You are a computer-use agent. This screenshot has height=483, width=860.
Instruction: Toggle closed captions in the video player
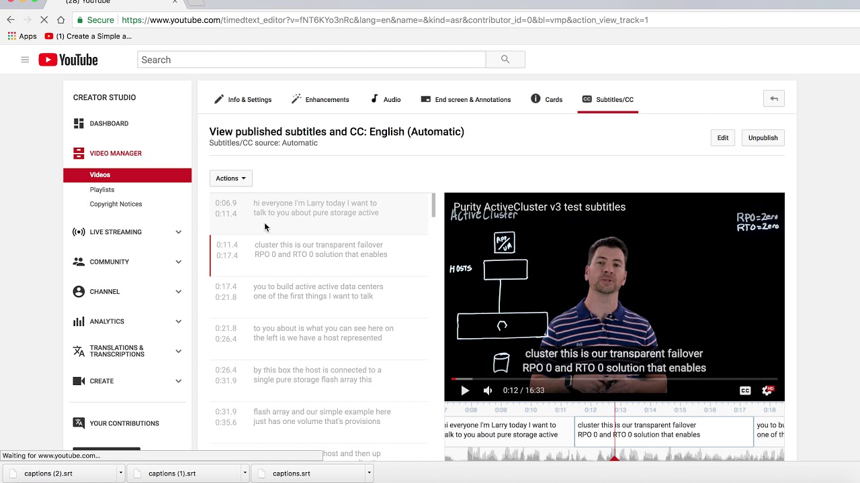point(745,390)
